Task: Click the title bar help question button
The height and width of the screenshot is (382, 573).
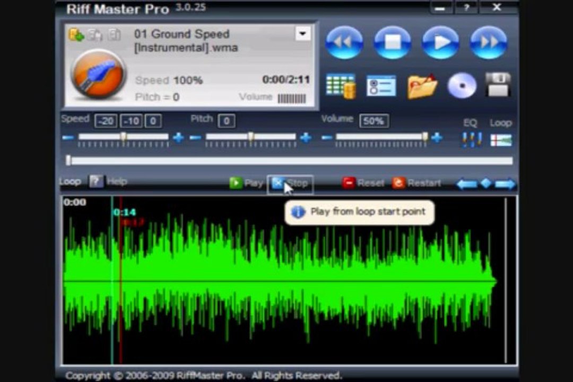Action: pos(466,7)
